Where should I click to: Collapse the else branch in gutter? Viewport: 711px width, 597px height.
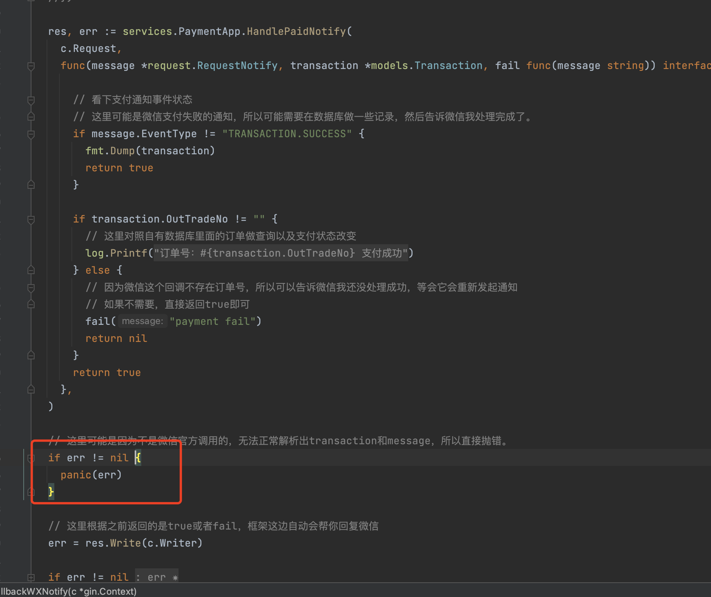(x=31, y=270)
